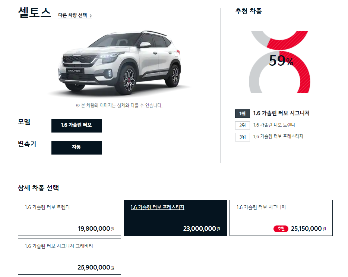Choose the 1.6 가솔린 터보 트렌디 trim card
Screen dimensions: 348x277
[69, 218]
